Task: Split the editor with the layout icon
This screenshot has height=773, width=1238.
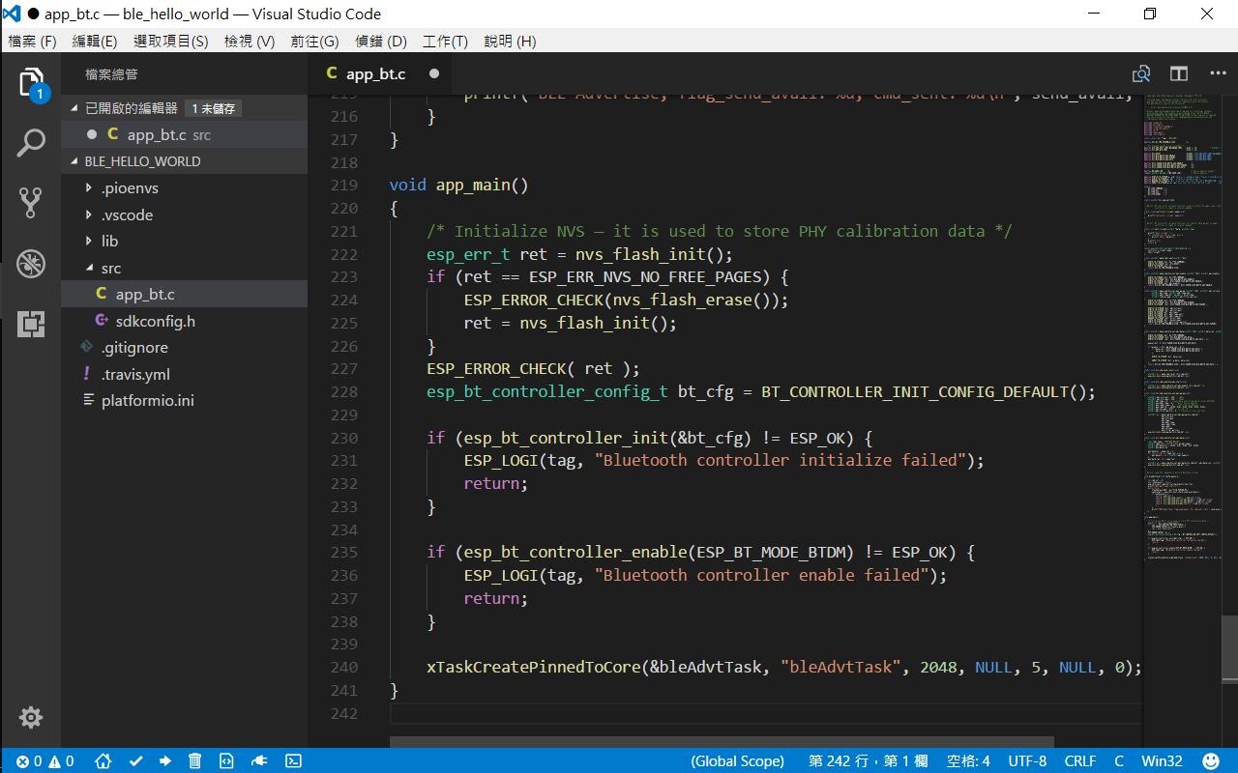Action: pyautogui.click(x=1178, y=73)
